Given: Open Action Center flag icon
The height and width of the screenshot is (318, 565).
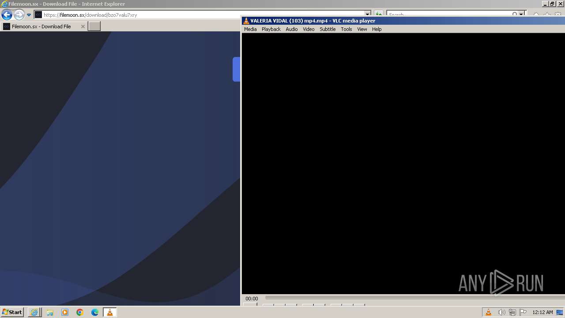Looking at the screenshot, I should tap(523, 312).
